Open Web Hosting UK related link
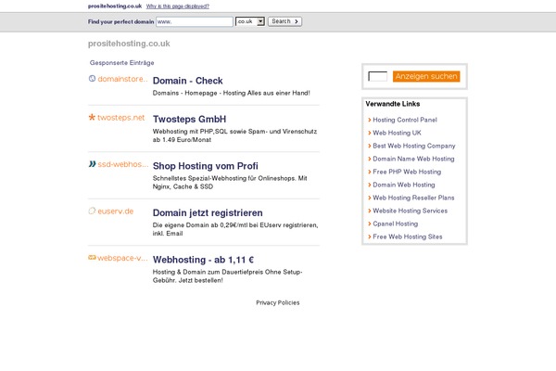Viewport: 556px width, 371px height. tap(397, 133)
